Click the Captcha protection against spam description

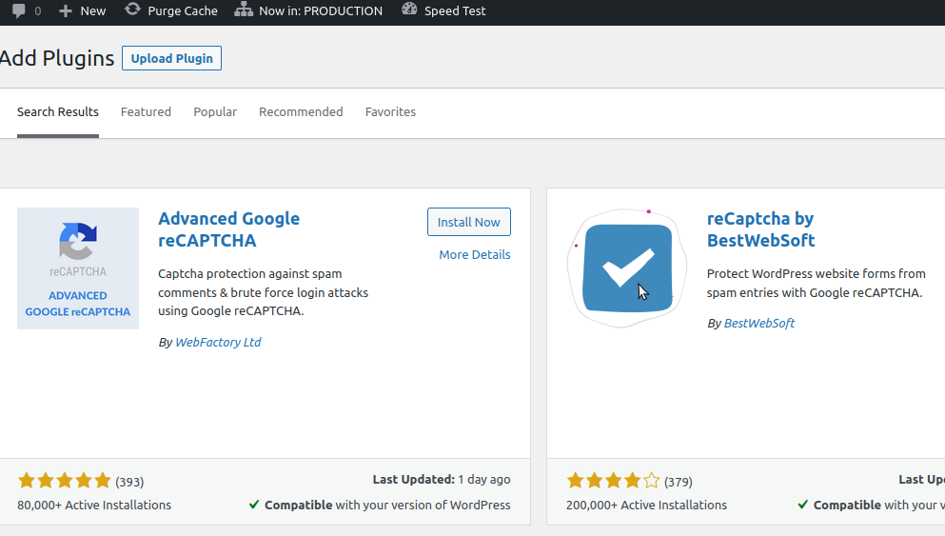[x=264, y=292]
